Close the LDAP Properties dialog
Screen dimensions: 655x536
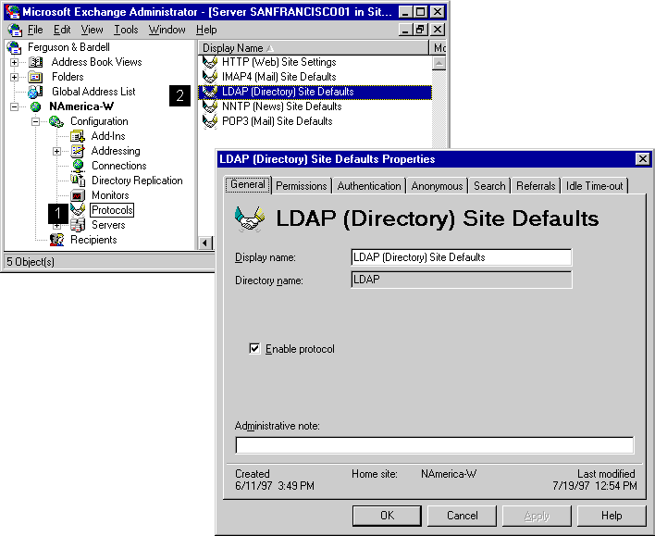coord(642,159)
